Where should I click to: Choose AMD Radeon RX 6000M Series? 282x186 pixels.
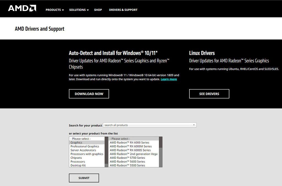pyautogui.click(x=130, y=146)
